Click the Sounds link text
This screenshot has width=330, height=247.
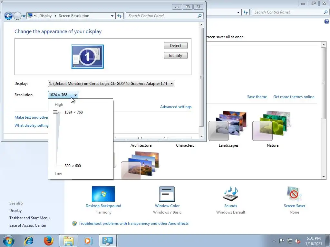tap(231, 206)
